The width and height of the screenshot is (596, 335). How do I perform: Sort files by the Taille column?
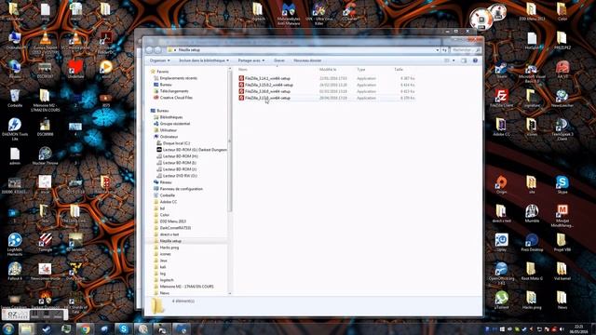[399, 70]
